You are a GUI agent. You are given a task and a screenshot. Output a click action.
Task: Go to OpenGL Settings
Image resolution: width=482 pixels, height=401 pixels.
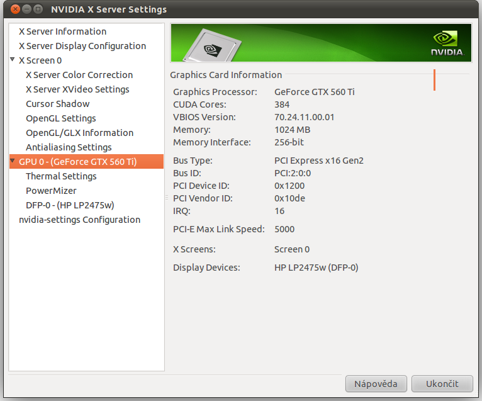click(60, 118)
